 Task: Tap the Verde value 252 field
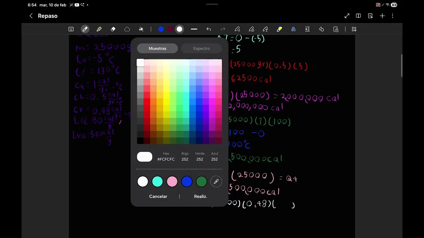point(199,159)
